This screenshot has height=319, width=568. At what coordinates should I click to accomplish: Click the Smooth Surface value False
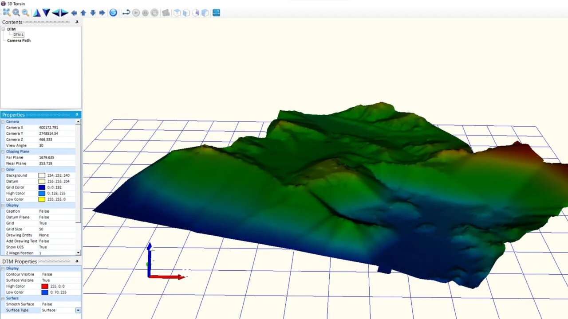[47, 304]
